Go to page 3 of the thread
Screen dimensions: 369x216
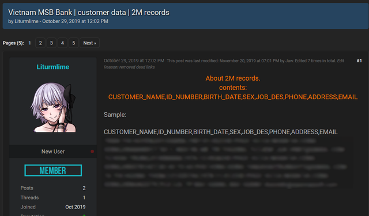51,43
